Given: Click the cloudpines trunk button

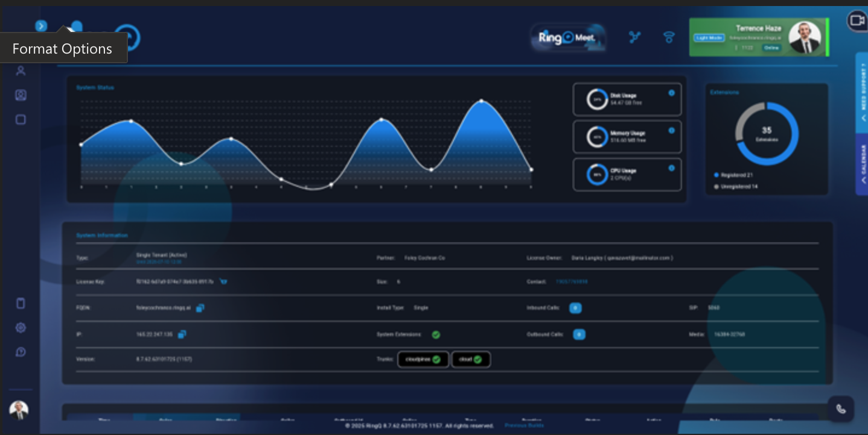Looking at the screenshot, I should click(x=423, y=359).
